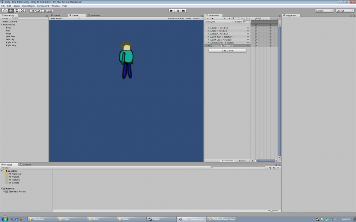Switch to Curves view
The image size is (356, 222).
242,161
